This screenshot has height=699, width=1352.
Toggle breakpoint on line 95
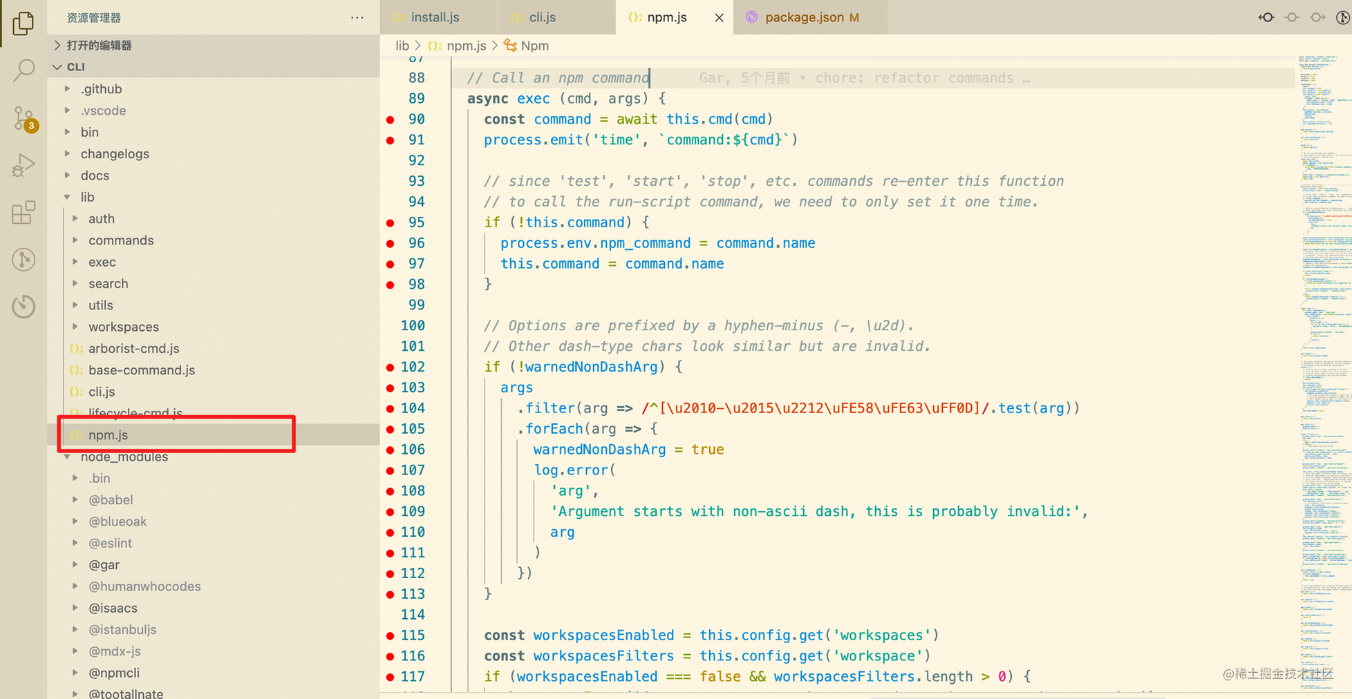(x=391, y=222)
